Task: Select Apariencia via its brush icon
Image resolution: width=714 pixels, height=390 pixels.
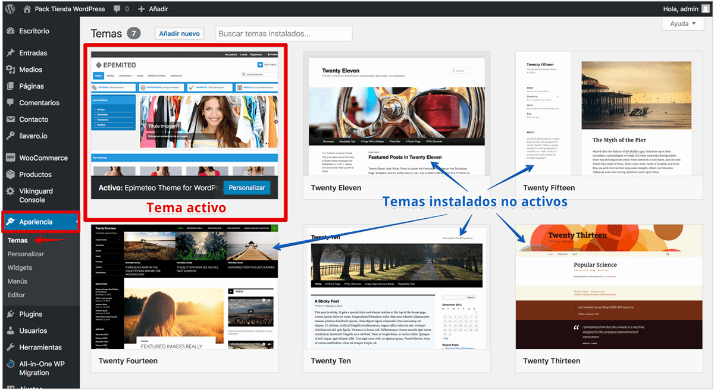Action: tap(11, 222)
